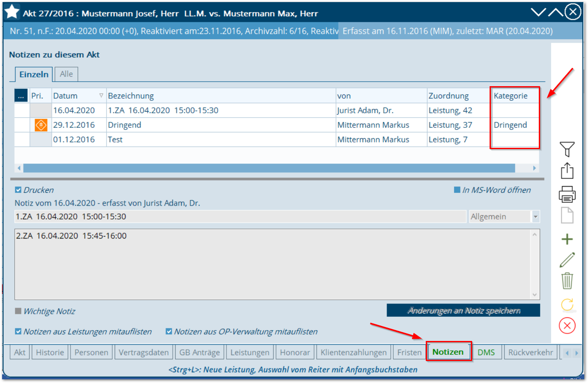The width and height of the screenshot is (588, 383).
Task: Sort by Datum column header
Action: pyautogui.click(x=78, y=96)
